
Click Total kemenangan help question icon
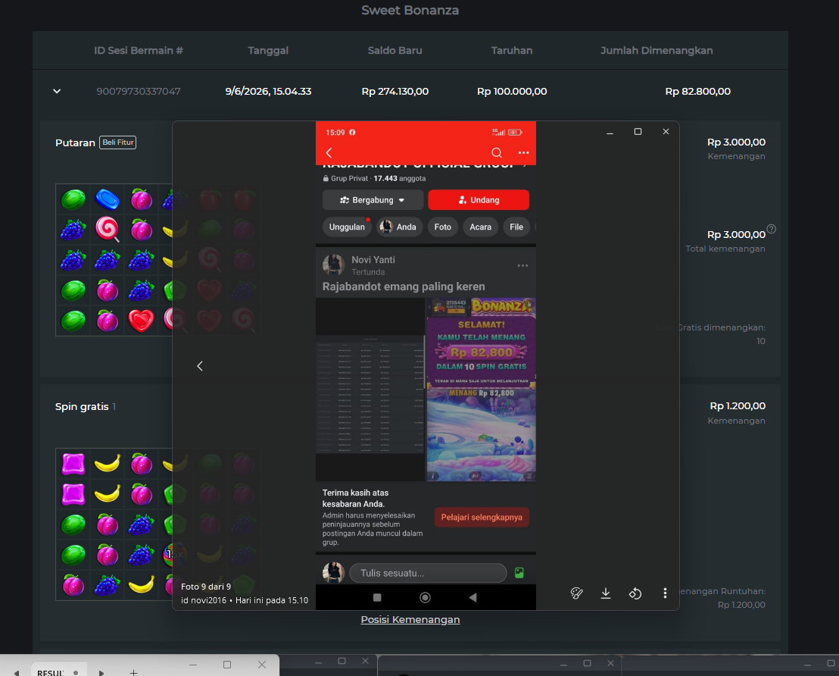tap(771, 229)
